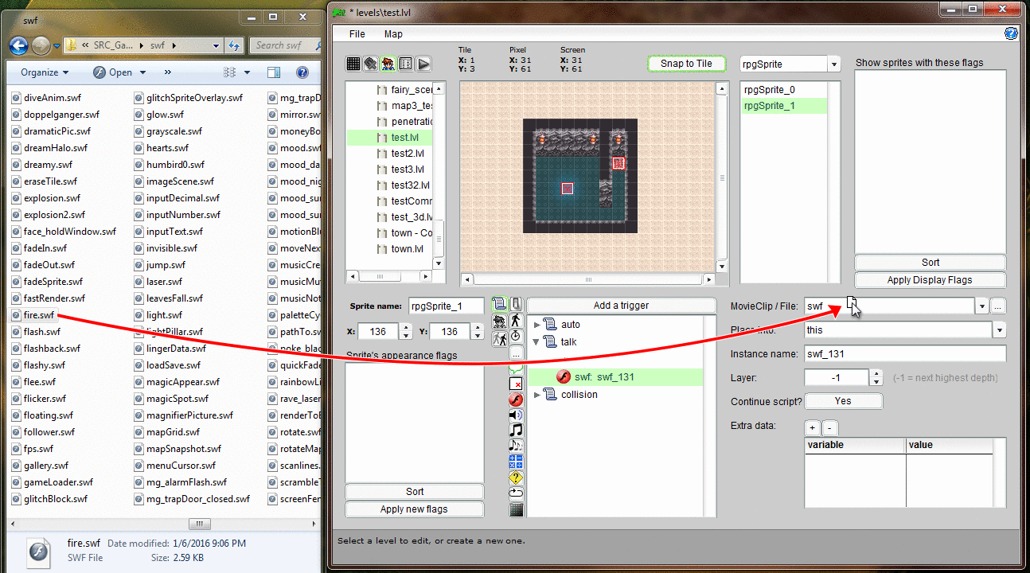
Task: Open the Map menu
Action: [x=393, y=34]
